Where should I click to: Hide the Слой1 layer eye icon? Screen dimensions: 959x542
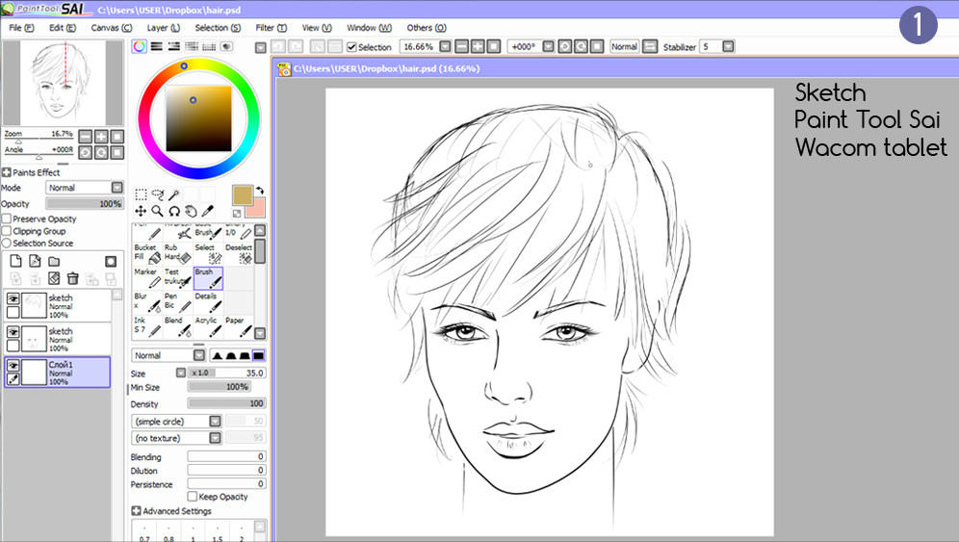pyautogui.click(x=13, y=365)
